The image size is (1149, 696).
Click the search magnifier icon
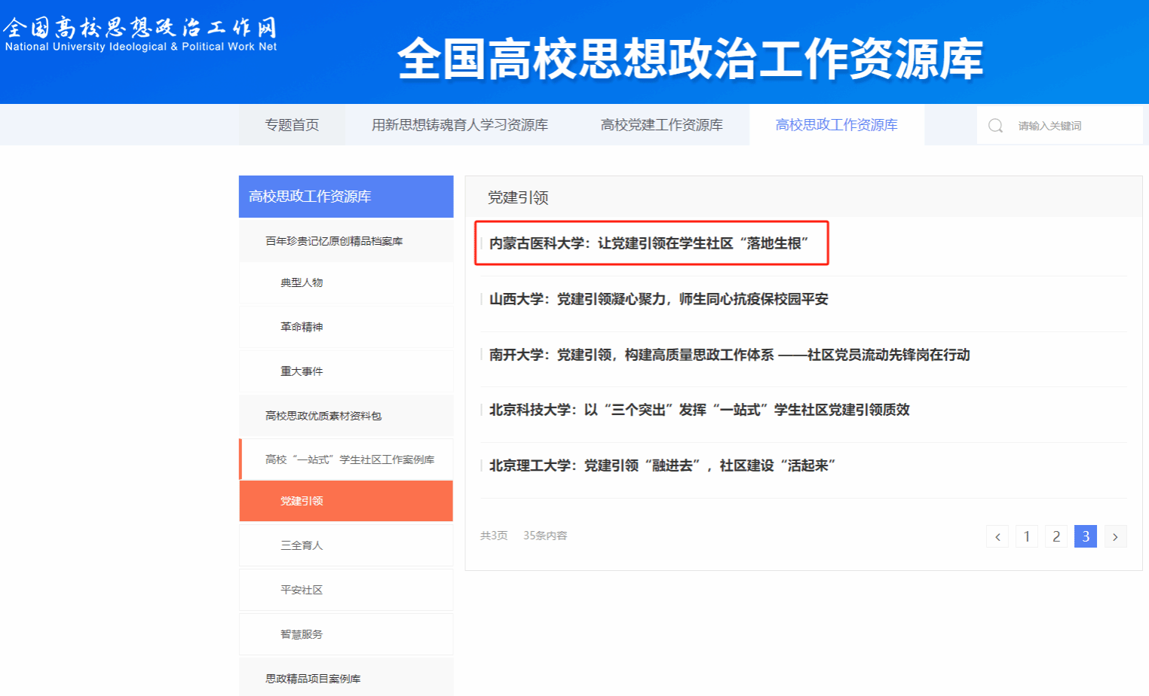[995, 126]
